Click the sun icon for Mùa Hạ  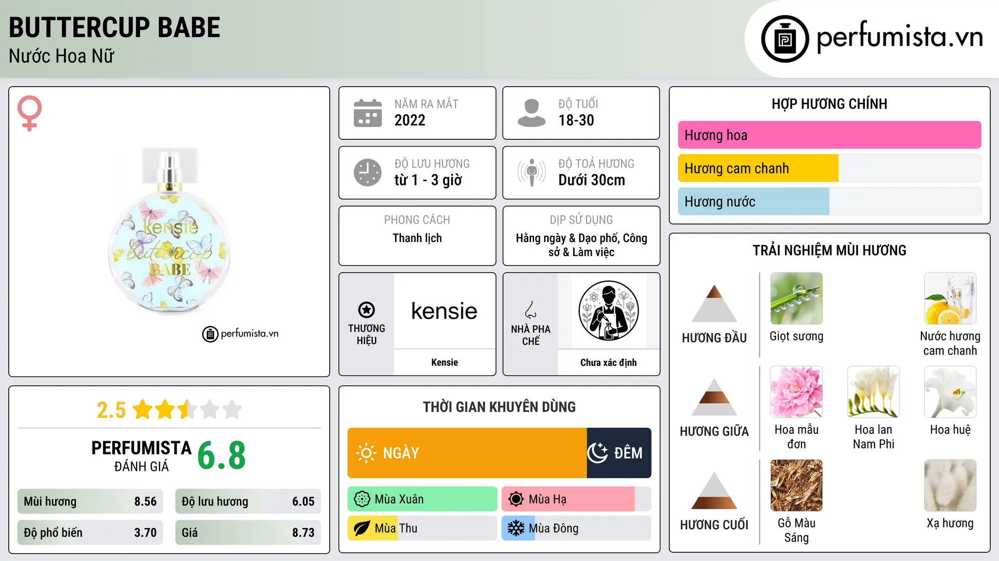click(516, 499)
